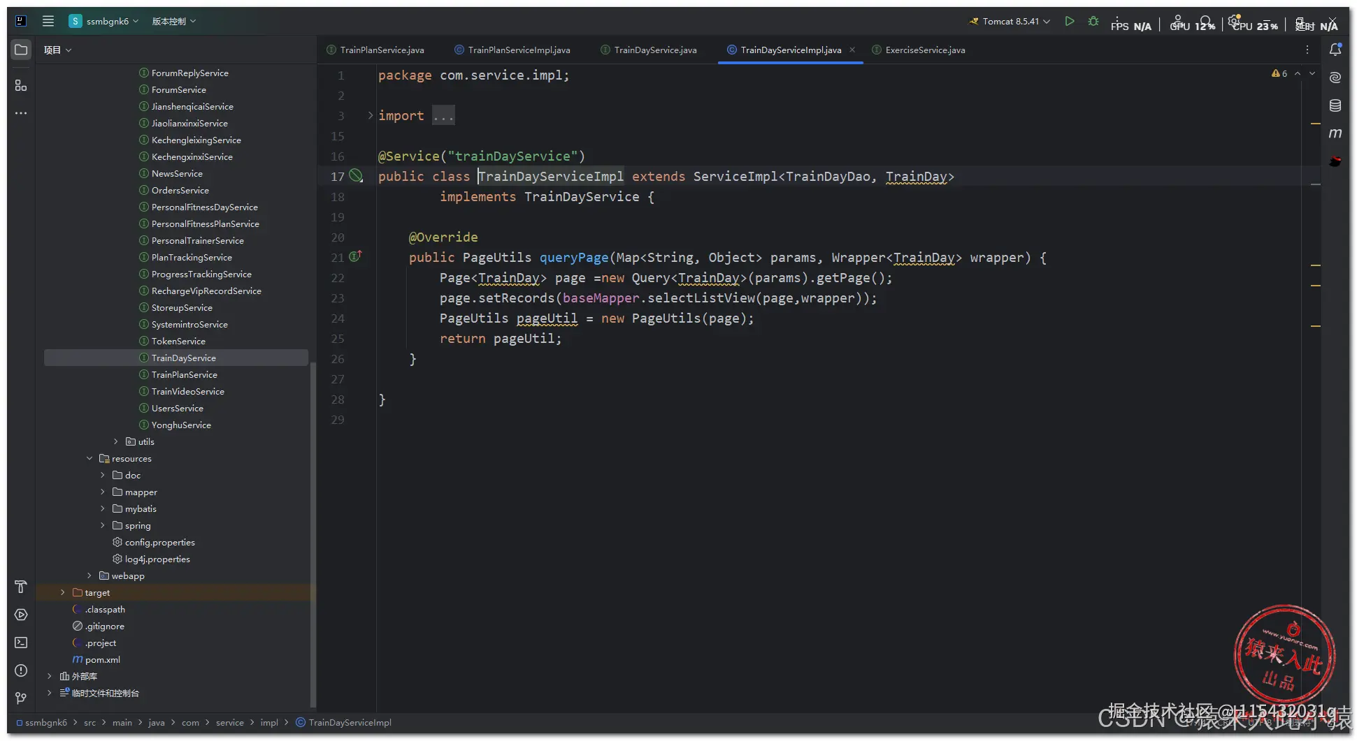Switch to the ExerciseService.java tab
This screenshot has height=741, width=1357.
pyautogui.click(x=924, y=50)
